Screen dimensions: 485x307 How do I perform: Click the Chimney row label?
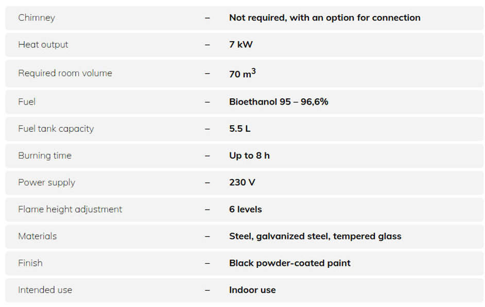point(37,18)
